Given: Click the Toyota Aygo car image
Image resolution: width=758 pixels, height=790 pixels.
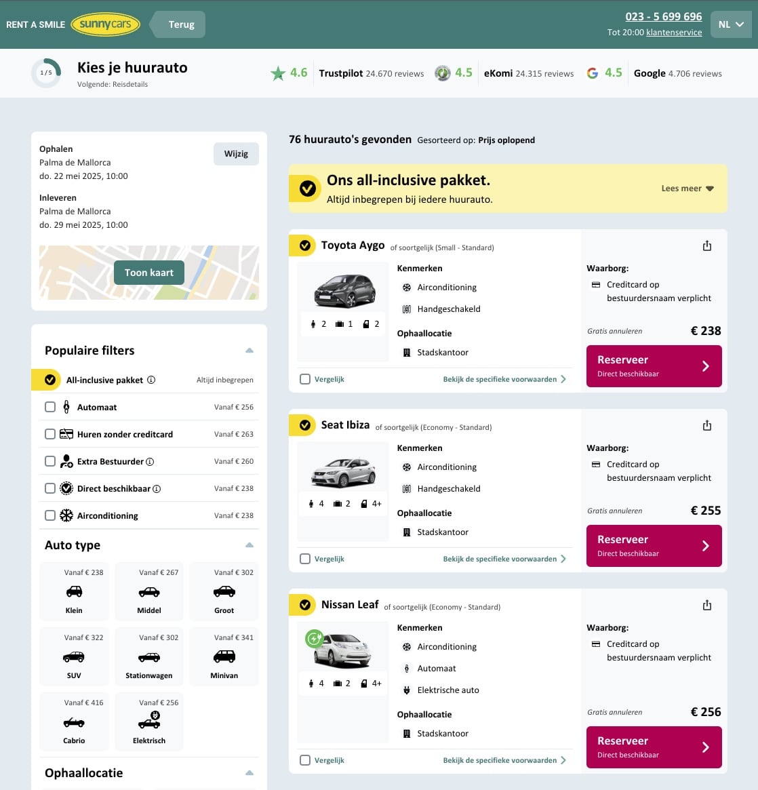Looking at the screenshot, I should pos(344,291).
